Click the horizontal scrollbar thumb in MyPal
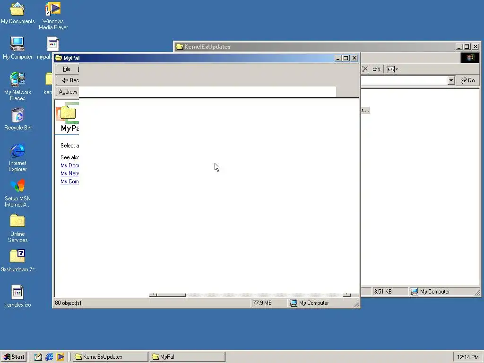This screenshot has height=363, width=484. 171,295
